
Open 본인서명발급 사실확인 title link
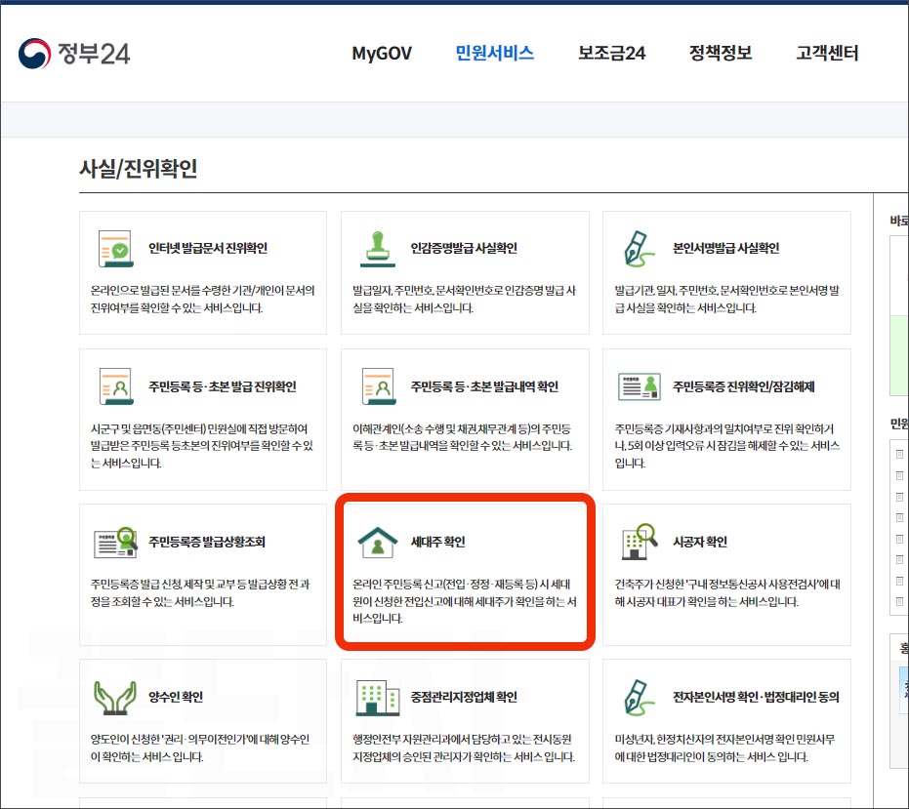click(x=725, y=248)
